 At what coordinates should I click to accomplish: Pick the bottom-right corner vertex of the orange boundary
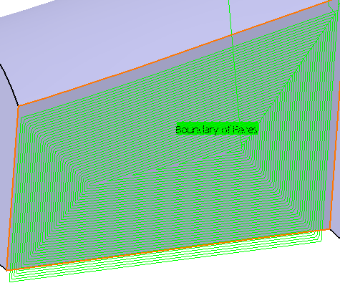pyautogui.click(x=330, y=229)
